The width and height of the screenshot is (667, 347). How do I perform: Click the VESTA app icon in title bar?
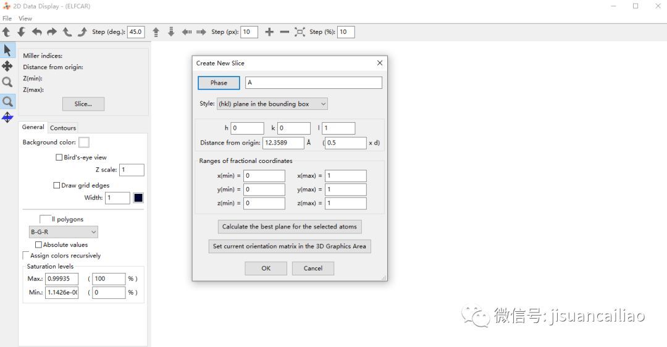[6, 6]
